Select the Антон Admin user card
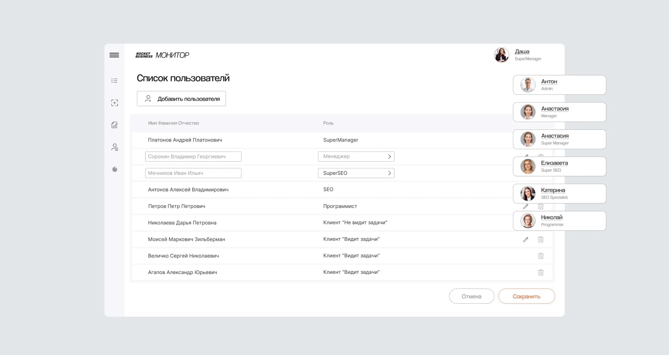The height and width of the screenshot is (355, 669). tap(559, 85)
